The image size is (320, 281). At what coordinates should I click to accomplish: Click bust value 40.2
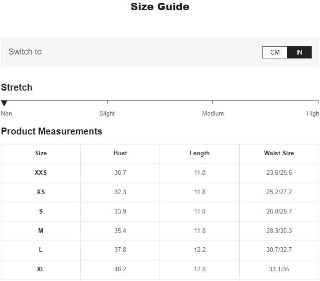120,269
